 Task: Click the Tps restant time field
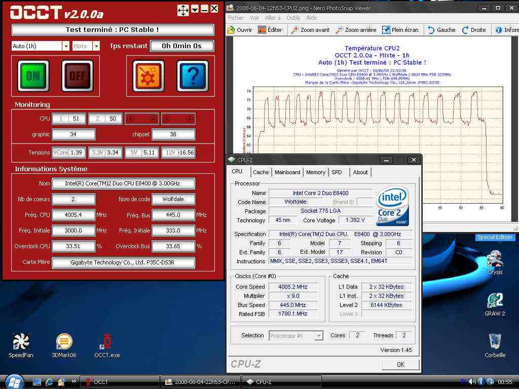(182, 46)
